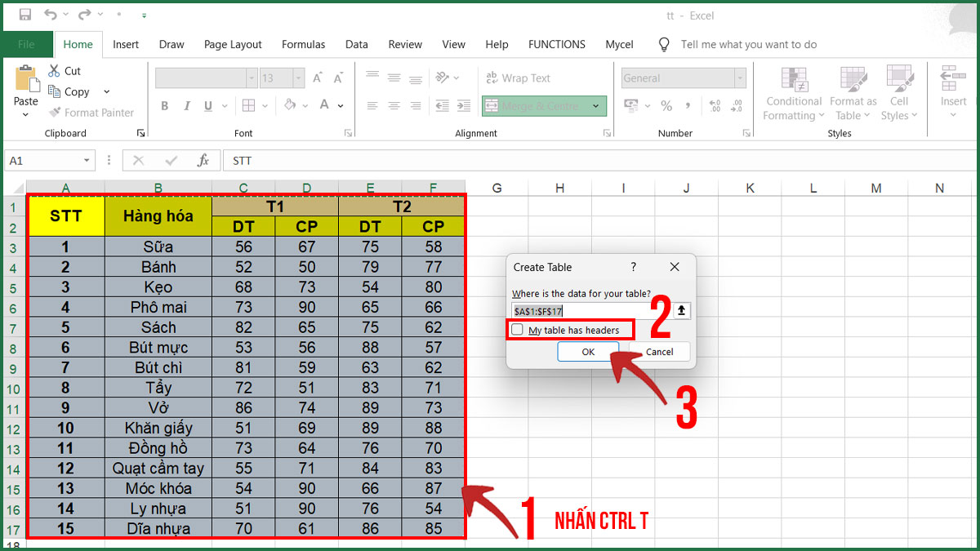
Task: Apply Format Painter from the Clipboard group
Action: [x=92, y=113]
